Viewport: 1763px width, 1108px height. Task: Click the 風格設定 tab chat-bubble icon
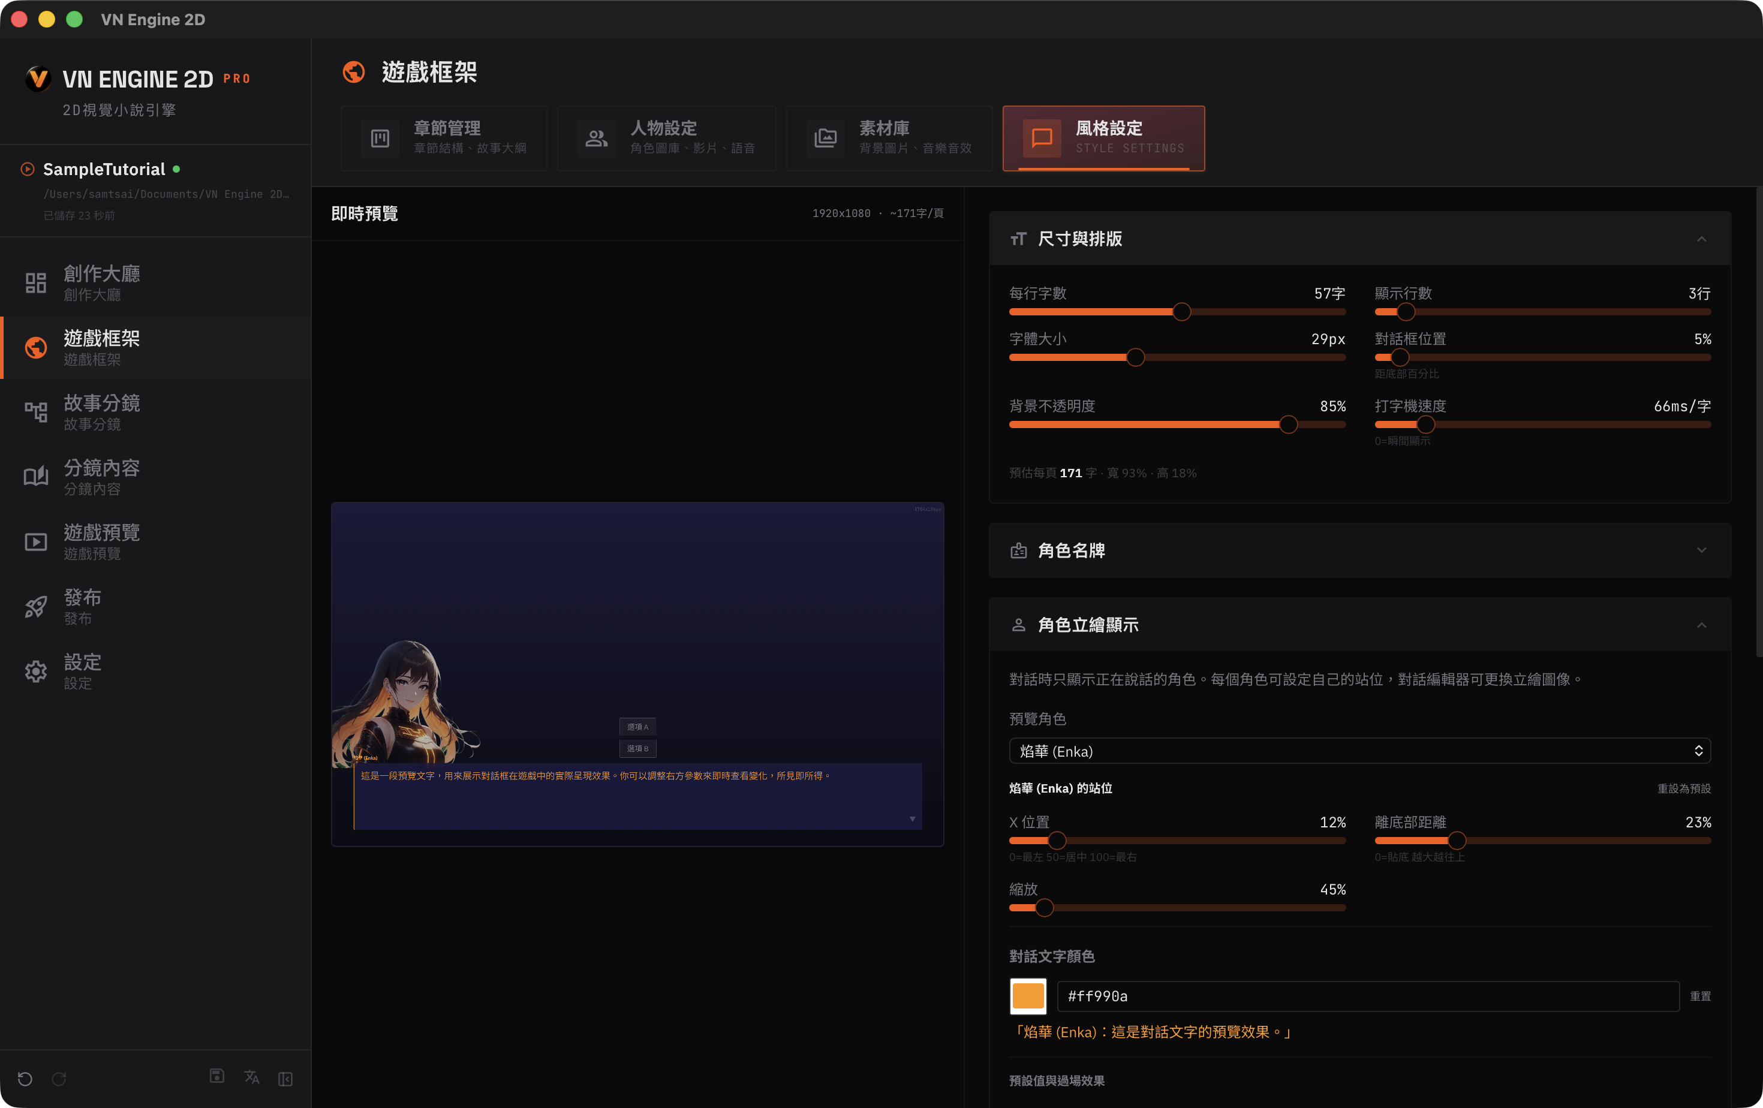tap(1042, 138)
